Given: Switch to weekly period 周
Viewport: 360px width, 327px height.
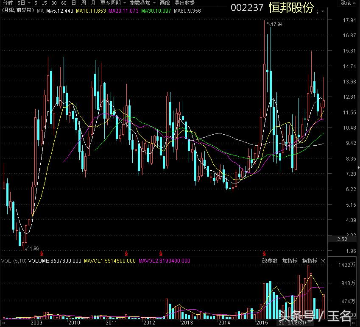Looking at the screenshot, I should tap(84, 3).
